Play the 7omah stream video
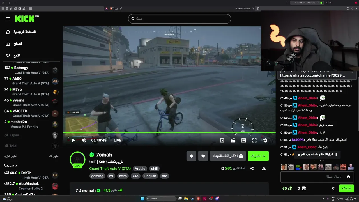 click(x=73, y=140)
